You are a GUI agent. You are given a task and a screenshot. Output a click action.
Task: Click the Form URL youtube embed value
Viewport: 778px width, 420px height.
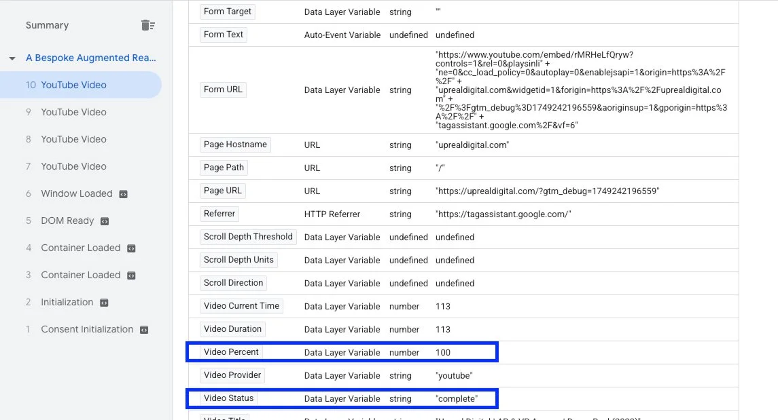click(582, 90)
